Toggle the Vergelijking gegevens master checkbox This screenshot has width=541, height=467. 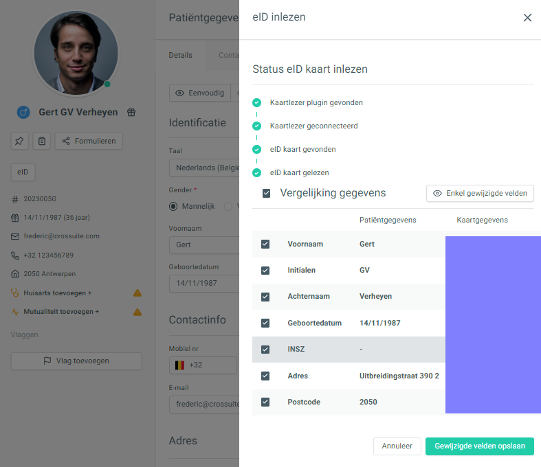click(x=266, y=193)
